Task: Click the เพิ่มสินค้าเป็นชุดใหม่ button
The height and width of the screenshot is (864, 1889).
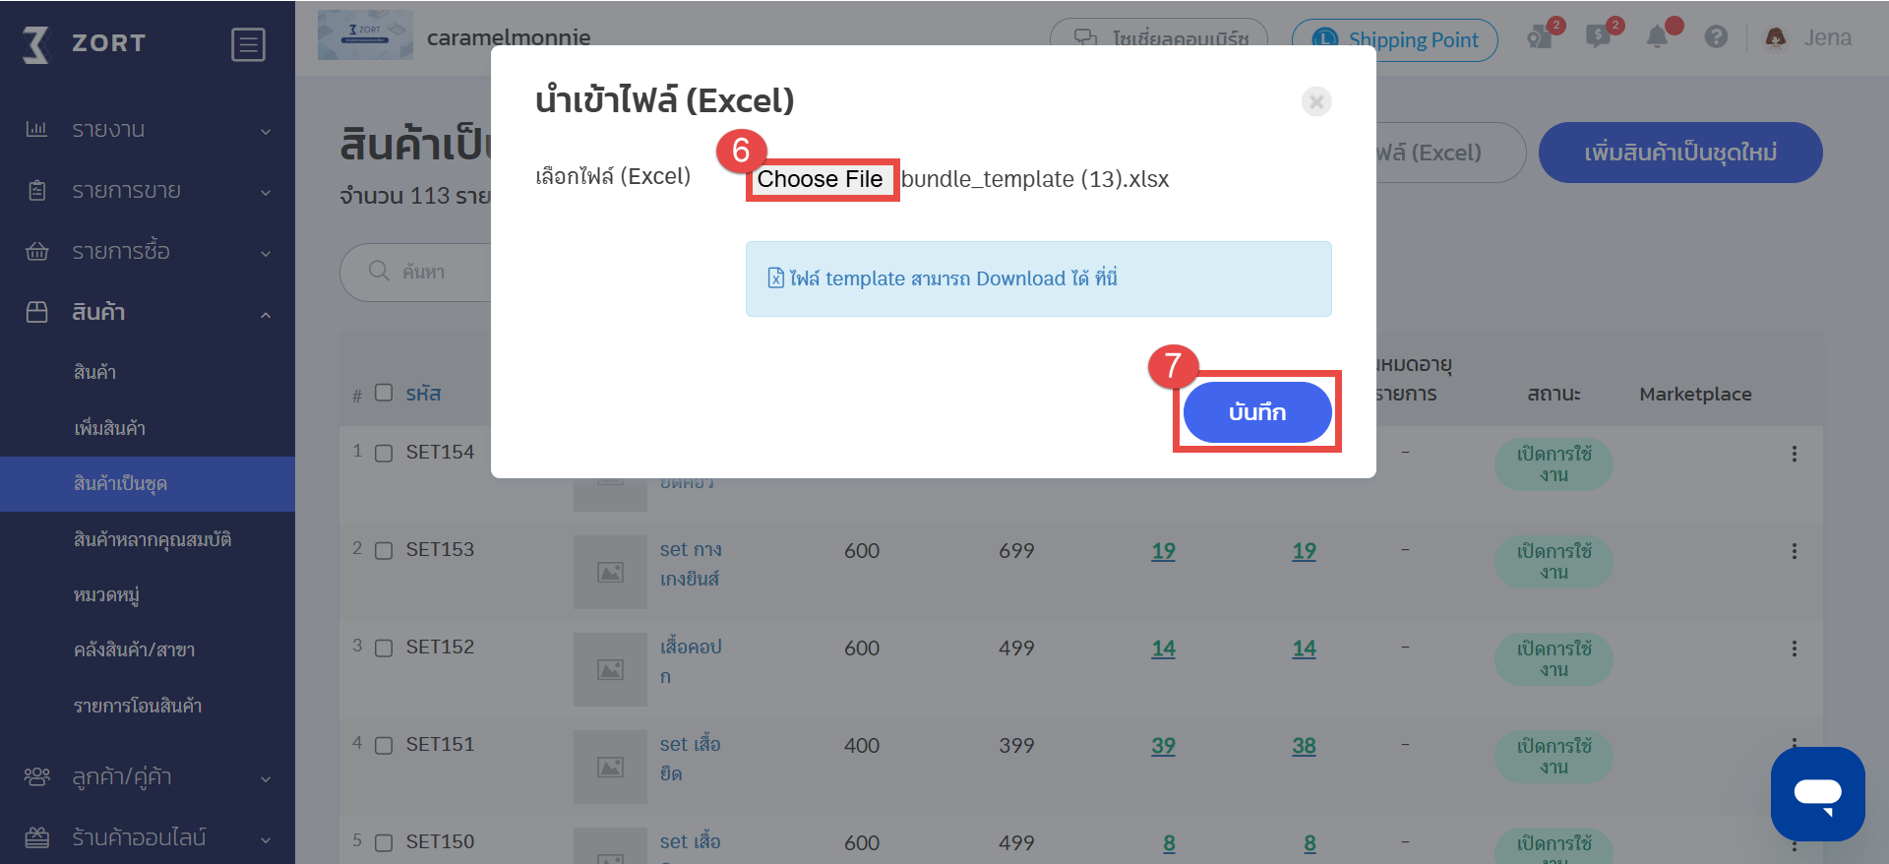Action: (x=1680, y=153)
